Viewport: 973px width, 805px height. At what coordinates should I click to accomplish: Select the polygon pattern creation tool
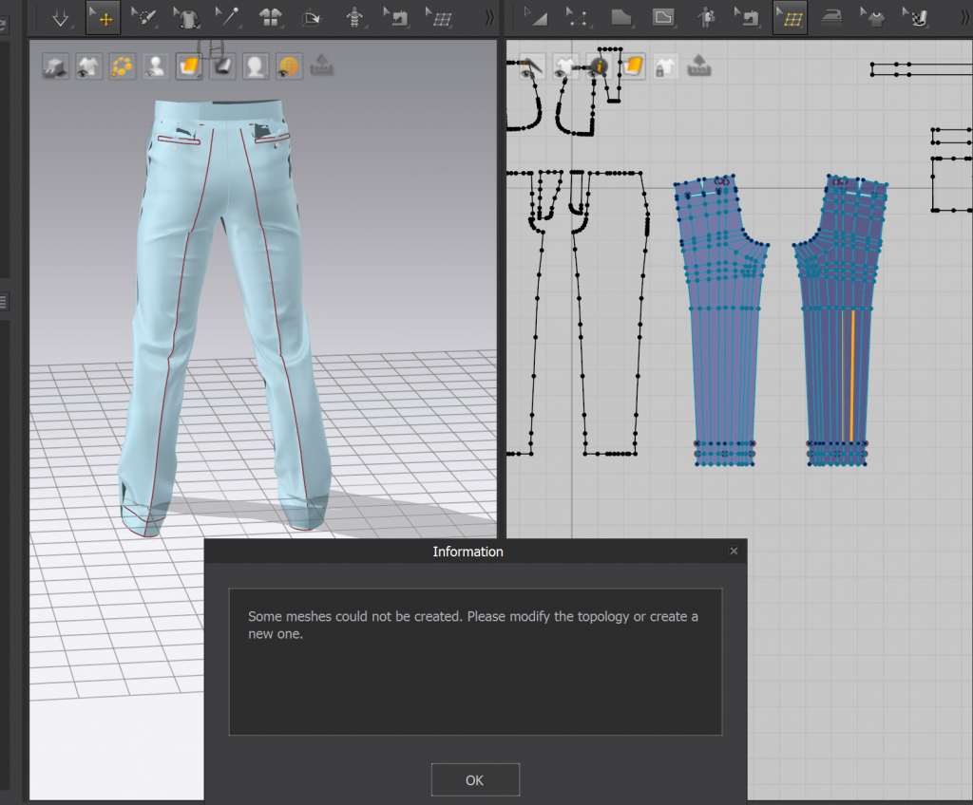click(x=621, y=17)
